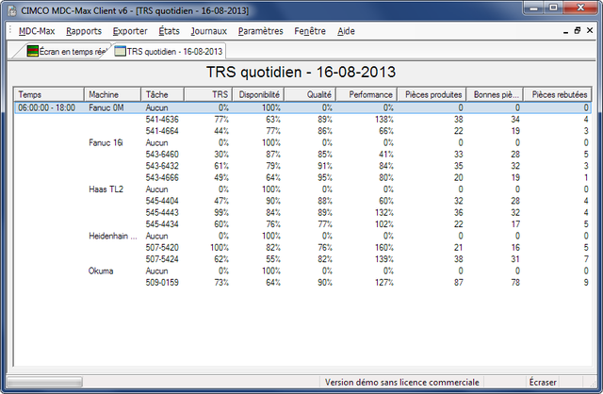
Task: Select the Haas TL2 machine row
Action: click(106, 189)
